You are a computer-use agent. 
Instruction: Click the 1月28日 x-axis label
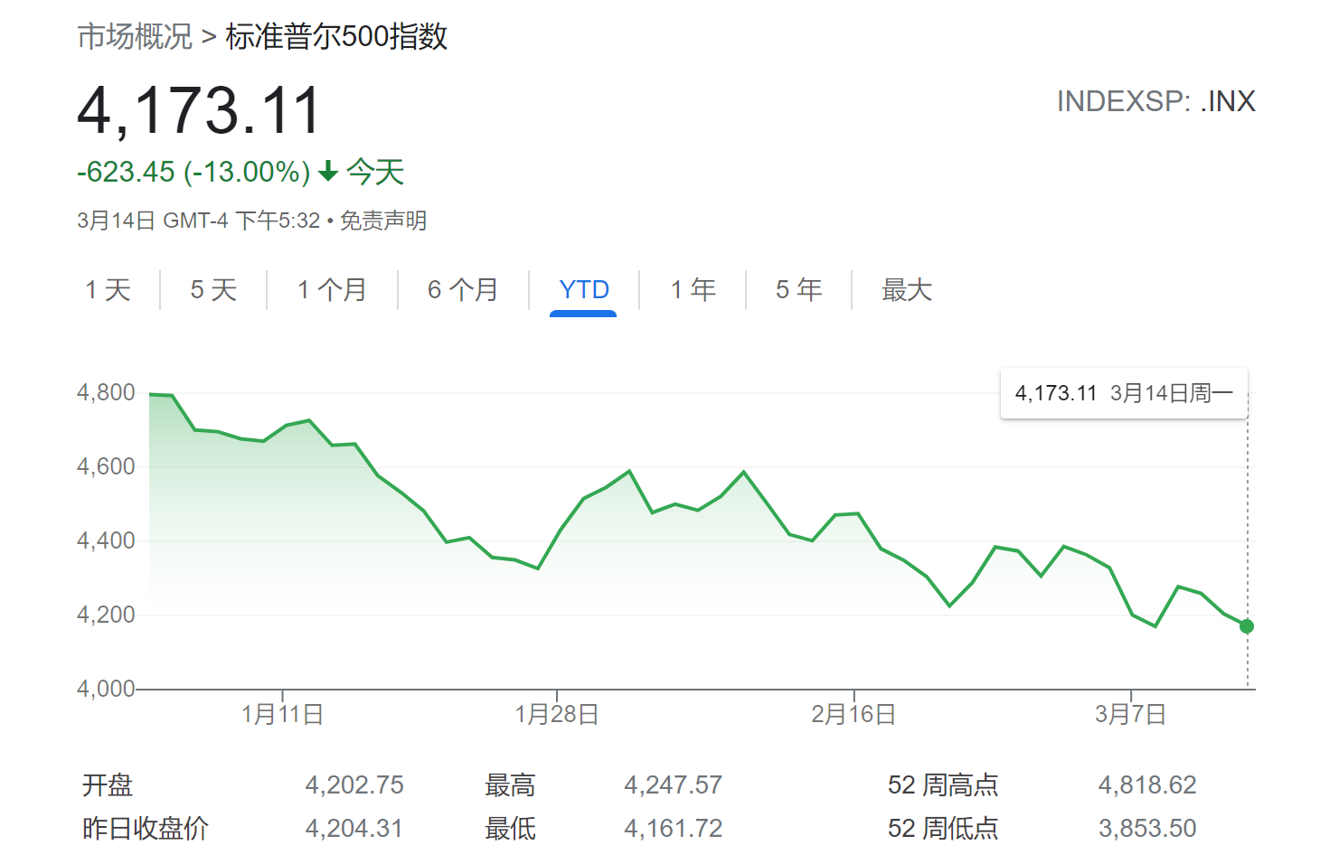pos(557,715)
